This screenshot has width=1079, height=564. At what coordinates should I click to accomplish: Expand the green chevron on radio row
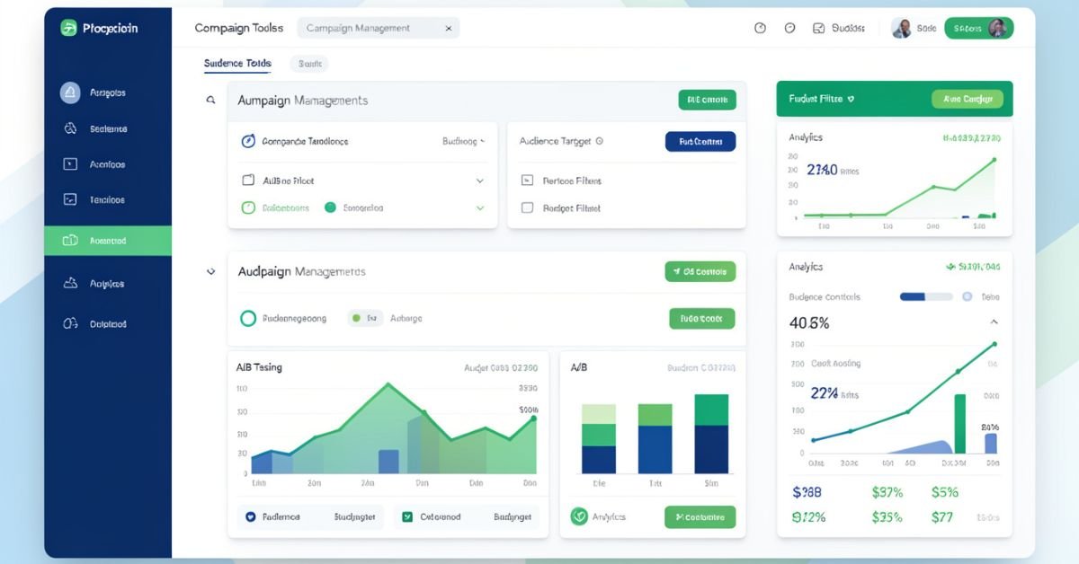479,207
